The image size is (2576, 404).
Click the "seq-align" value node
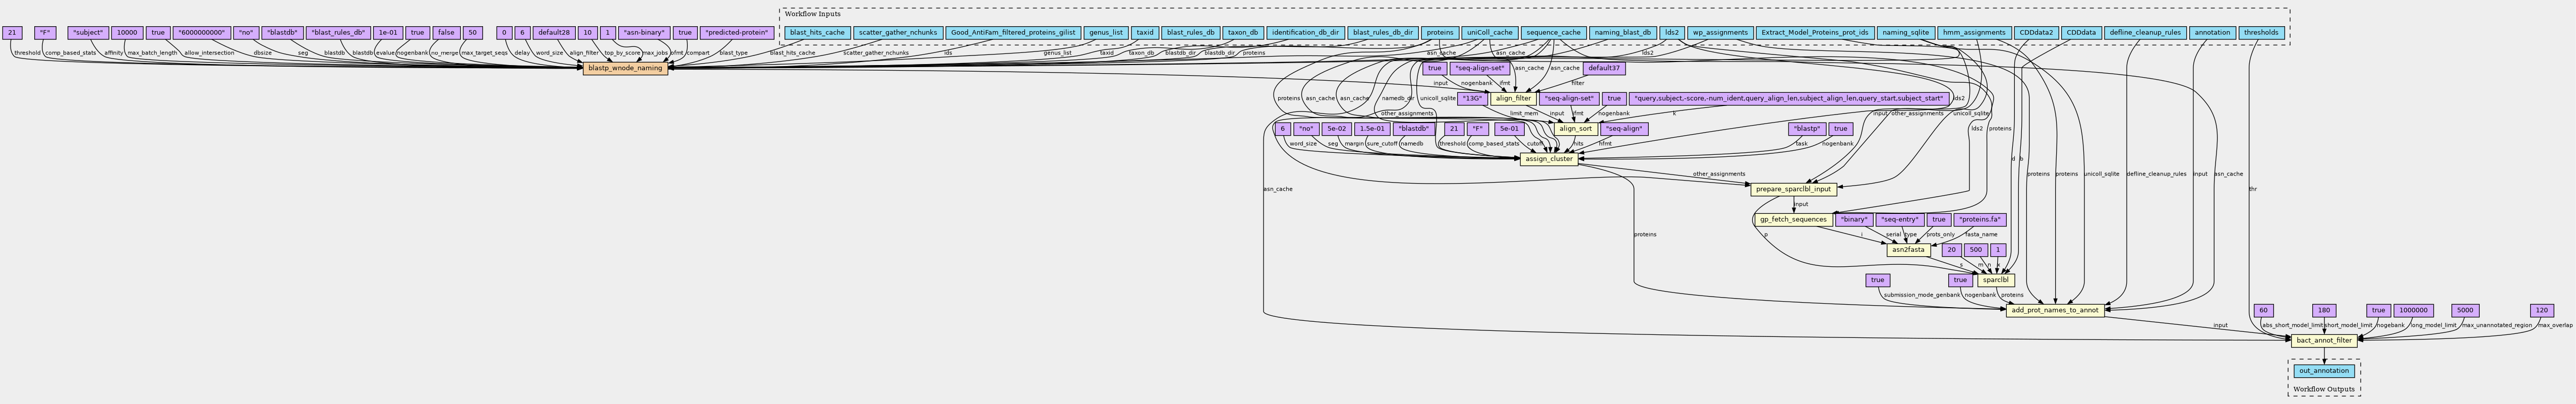(1624, 129)
